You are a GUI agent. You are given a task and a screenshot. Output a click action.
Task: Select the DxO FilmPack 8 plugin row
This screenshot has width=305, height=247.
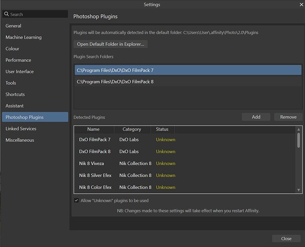[185, 152]
